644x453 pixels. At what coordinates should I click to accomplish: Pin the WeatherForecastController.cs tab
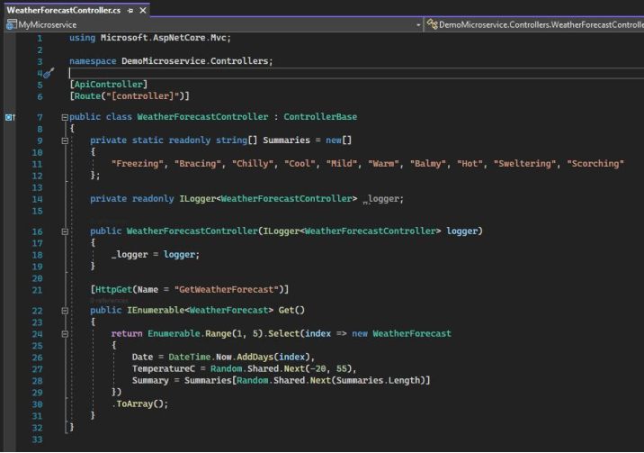click(130, 9)
